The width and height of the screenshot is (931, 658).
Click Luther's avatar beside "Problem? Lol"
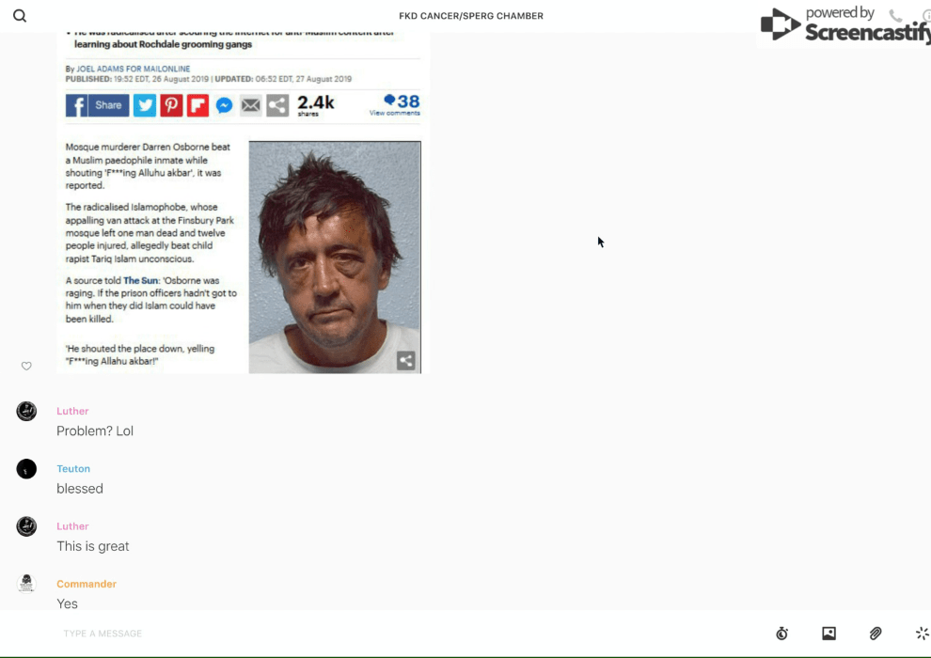(x=26, y=411)
